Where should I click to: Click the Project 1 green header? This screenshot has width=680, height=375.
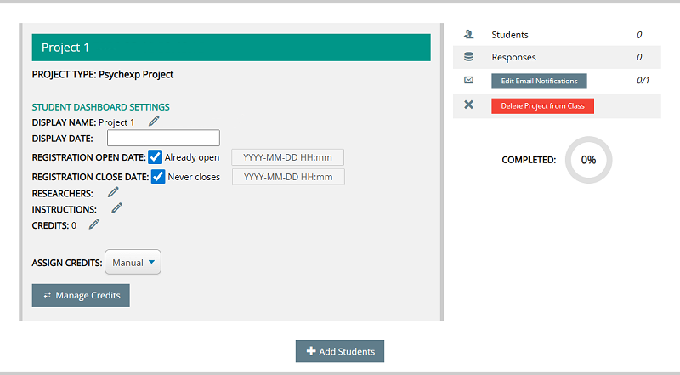tap(230, 48)
